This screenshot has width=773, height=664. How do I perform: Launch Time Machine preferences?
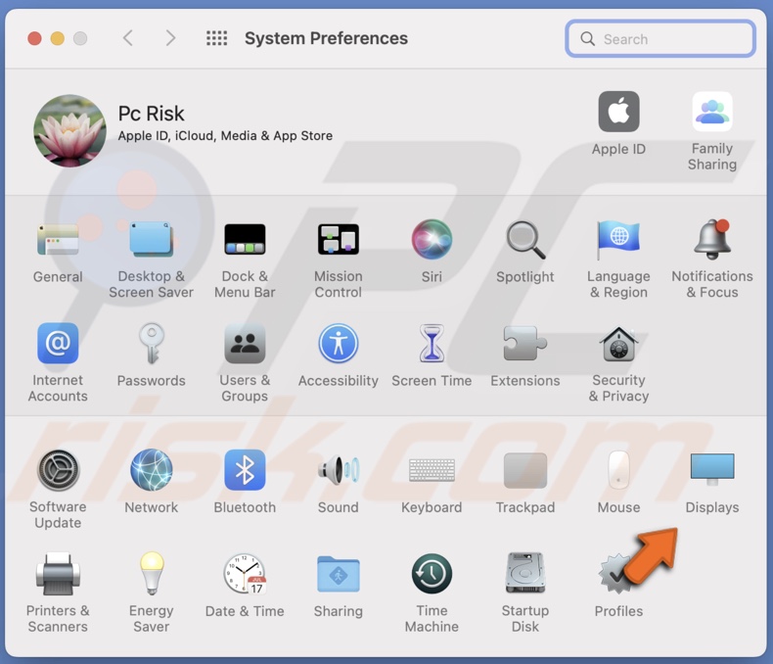[432, 575]
